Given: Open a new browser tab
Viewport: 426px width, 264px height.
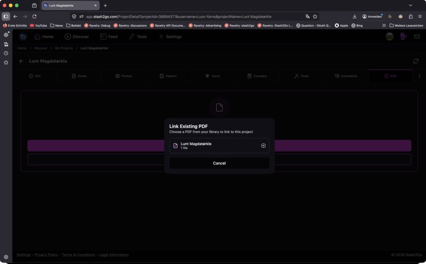Looking at the screenshot, I should click(105, 5).
